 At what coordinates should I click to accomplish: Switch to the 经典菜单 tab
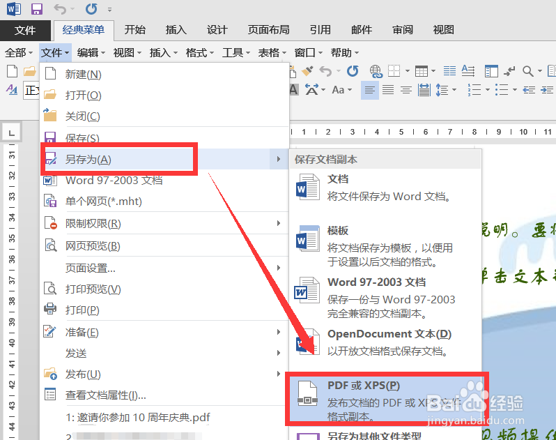tap(84, 31)
